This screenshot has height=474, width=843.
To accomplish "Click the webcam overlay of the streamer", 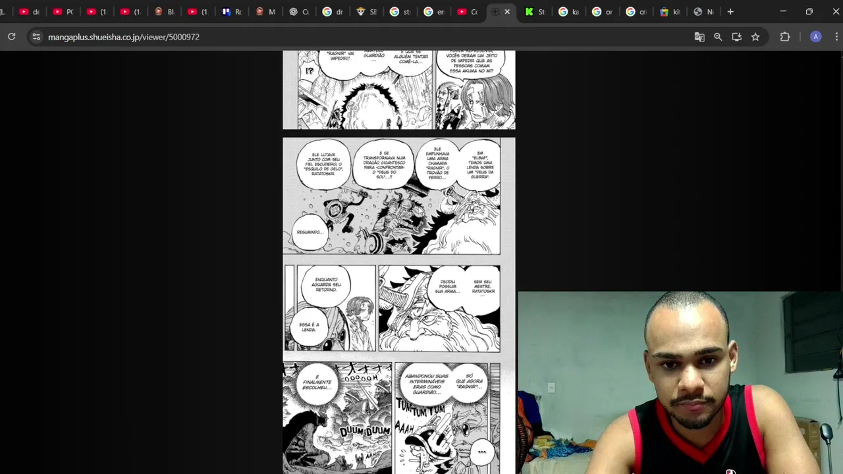I will 680,383.
